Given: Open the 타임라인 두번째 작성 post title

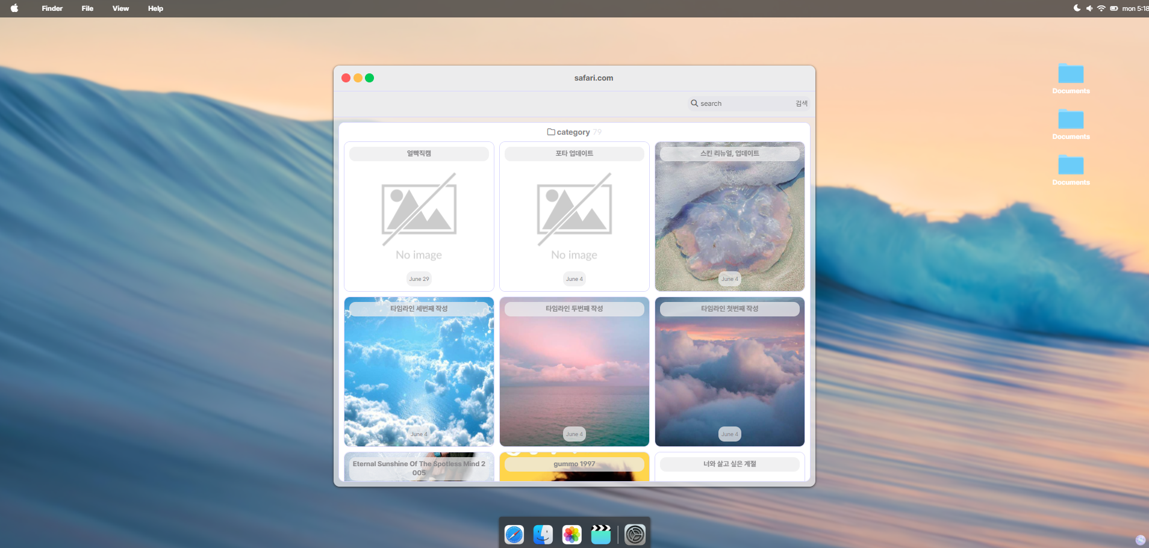Looking at the screenshot, I should click(x=574, y=309).
